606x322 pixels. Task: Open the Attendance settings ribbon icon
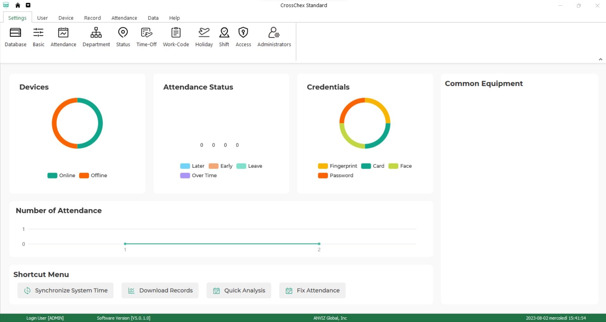pyautogui.click(x=63, y=37)
